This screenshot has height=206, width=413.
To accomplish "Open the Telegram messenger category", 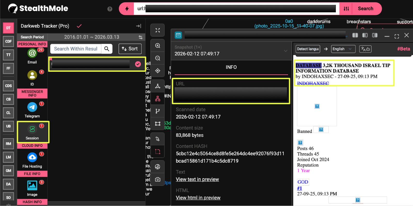I will pos(32,107).
